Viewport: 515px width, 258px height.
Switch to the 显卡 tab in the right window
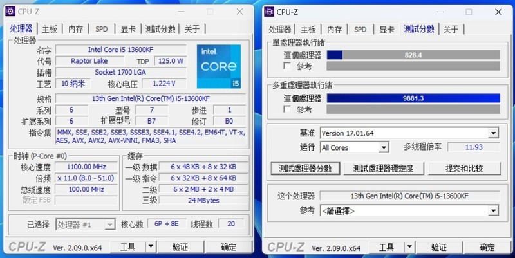[387, 30]
